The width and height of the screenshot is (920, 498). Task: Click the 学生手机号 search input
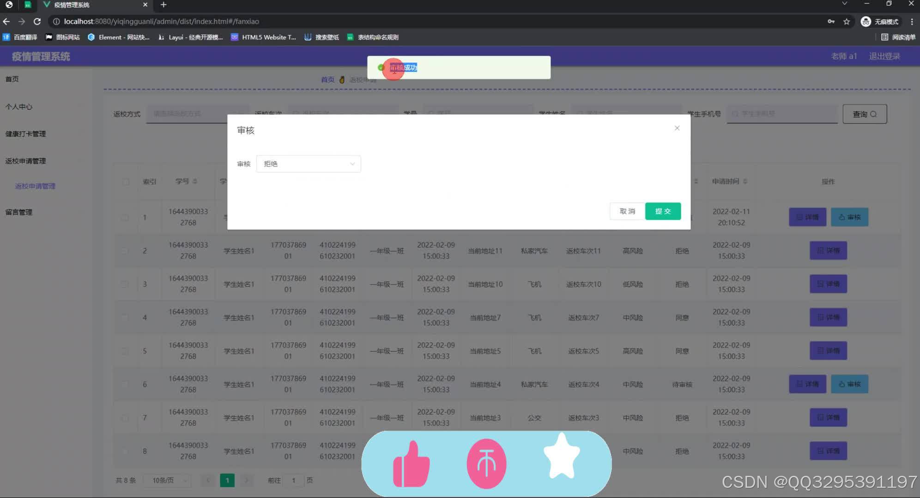(782, 114)
